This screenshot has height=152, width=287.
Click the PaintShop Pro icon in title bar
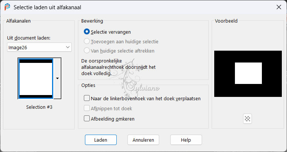7,7
